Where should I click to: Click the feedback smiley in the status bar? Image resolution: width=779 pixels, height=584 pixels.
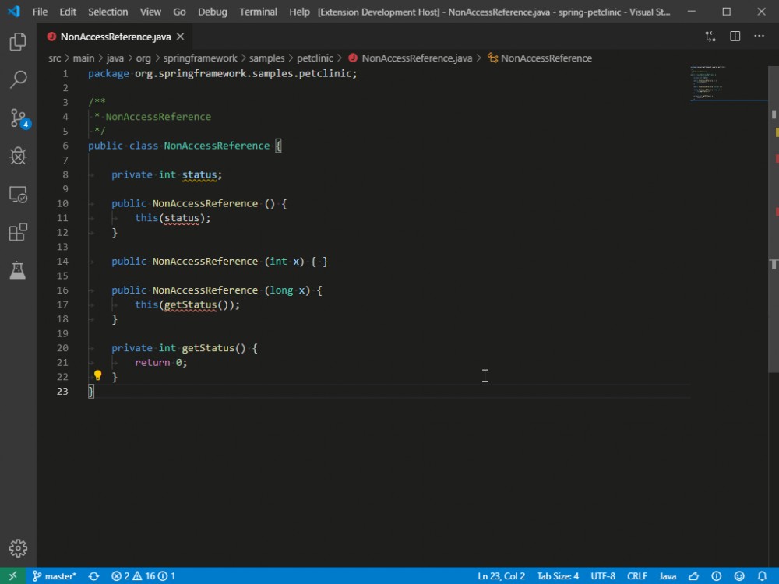click(x=739, y=576)
